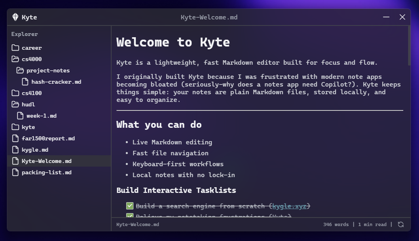Collapse the hudl folder
Screen dimensions: 419x241
59,104
